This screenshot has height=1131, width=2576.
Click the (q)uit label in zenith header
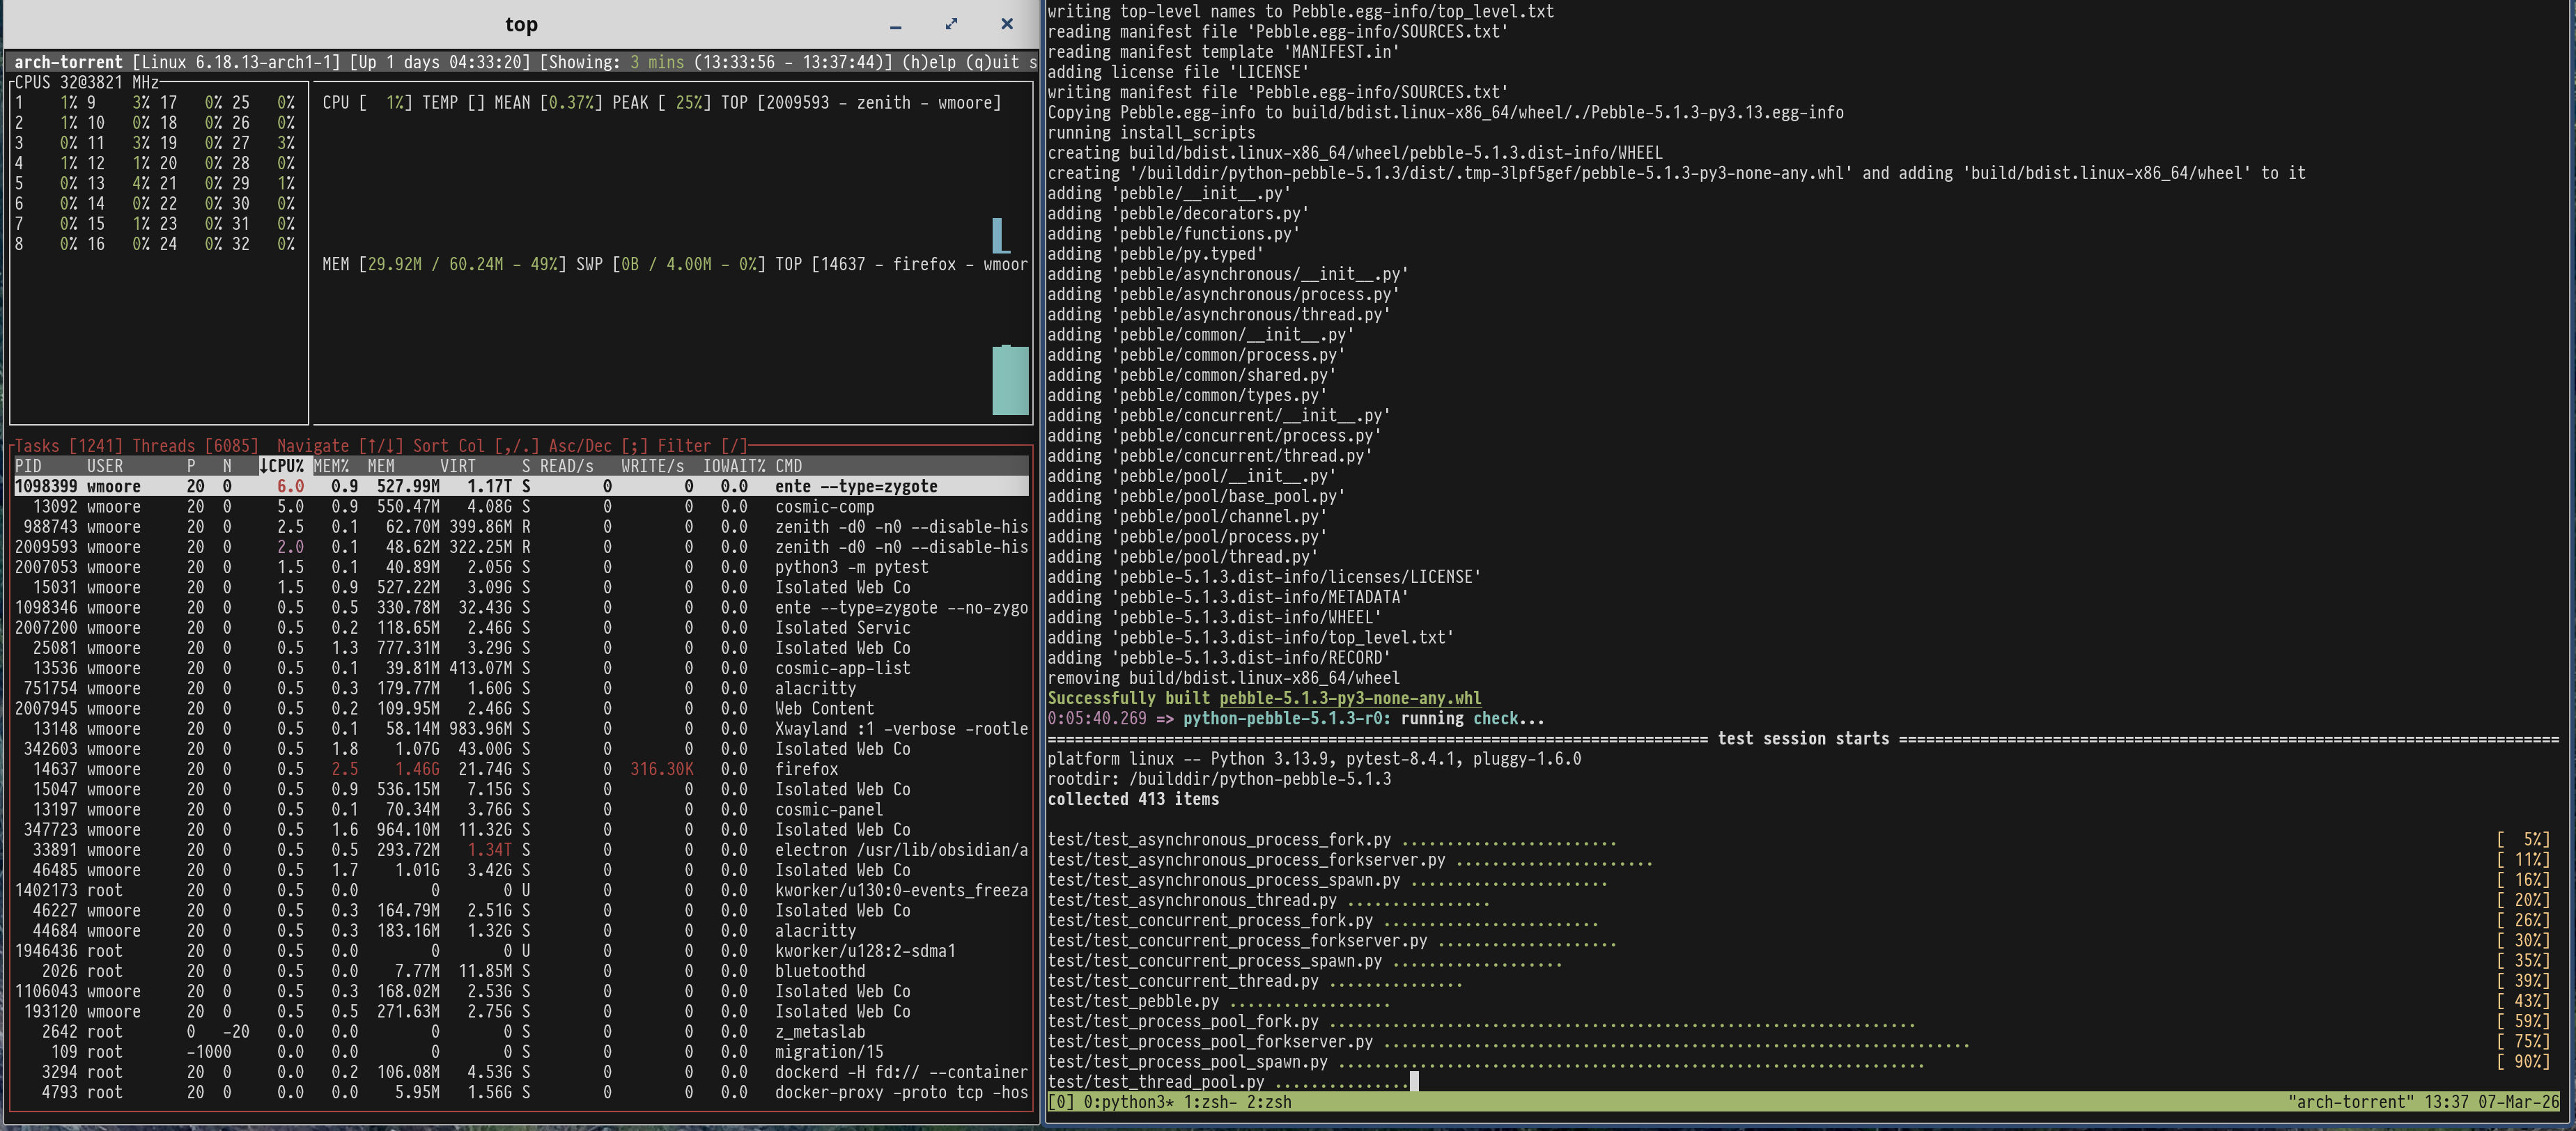click(x=992, y=62)
